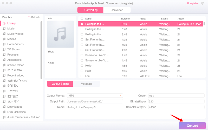Uncheck the selected Rolling in the Deep row

point(82,24)
